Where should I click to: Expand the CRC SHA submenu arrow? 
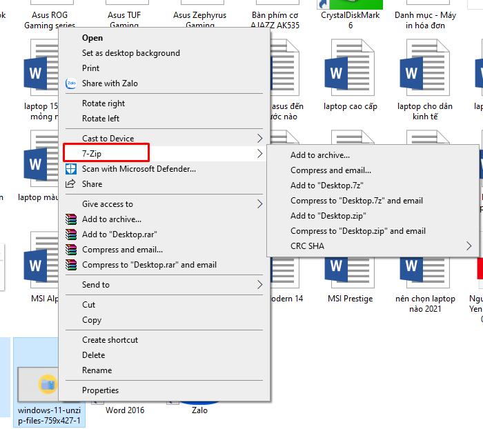pyautogui.click(x=469, y=246)
